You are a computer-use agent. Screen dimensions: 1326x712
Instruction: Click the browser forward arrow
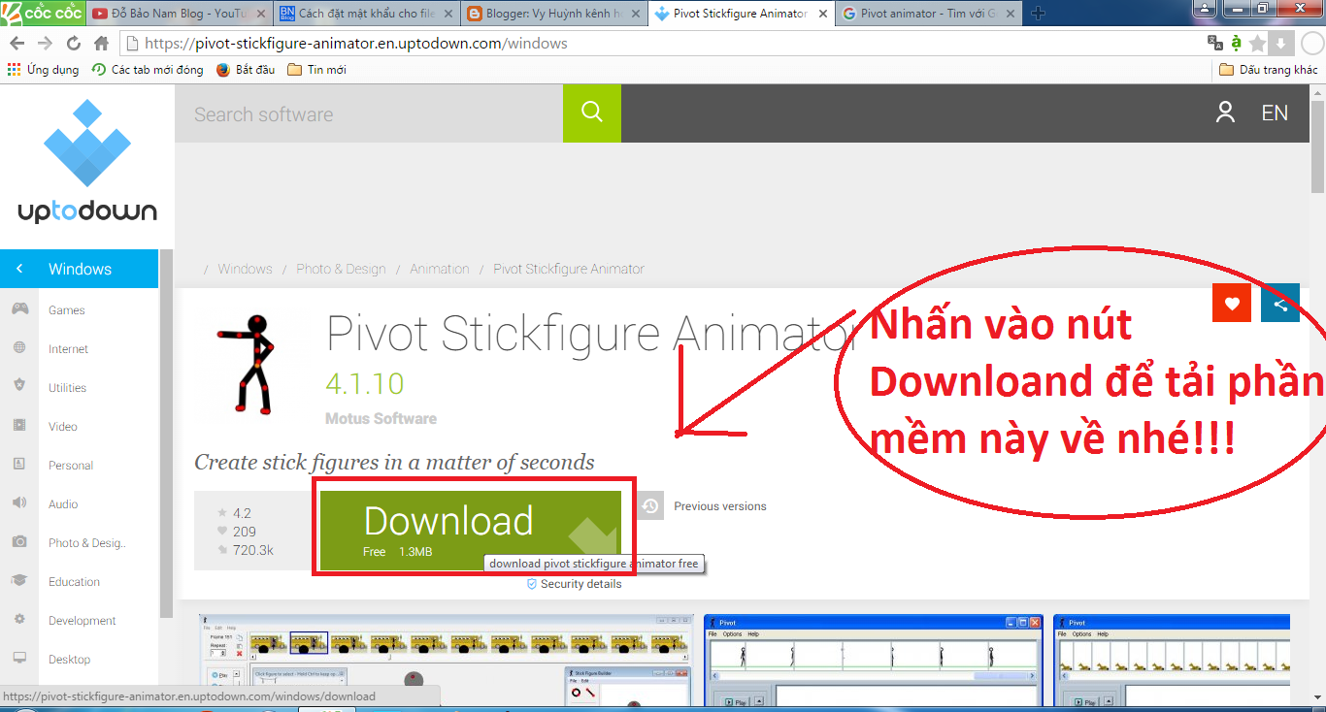46,44
